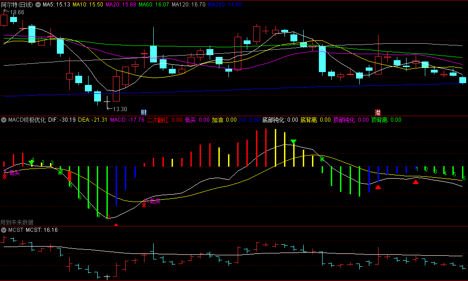Open the dropdown beside MCST indicator

pos(4,230)
